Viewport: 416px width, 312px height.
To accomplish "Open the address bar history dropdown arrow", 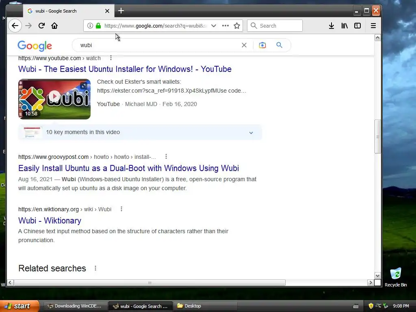I will click(214, 26).
